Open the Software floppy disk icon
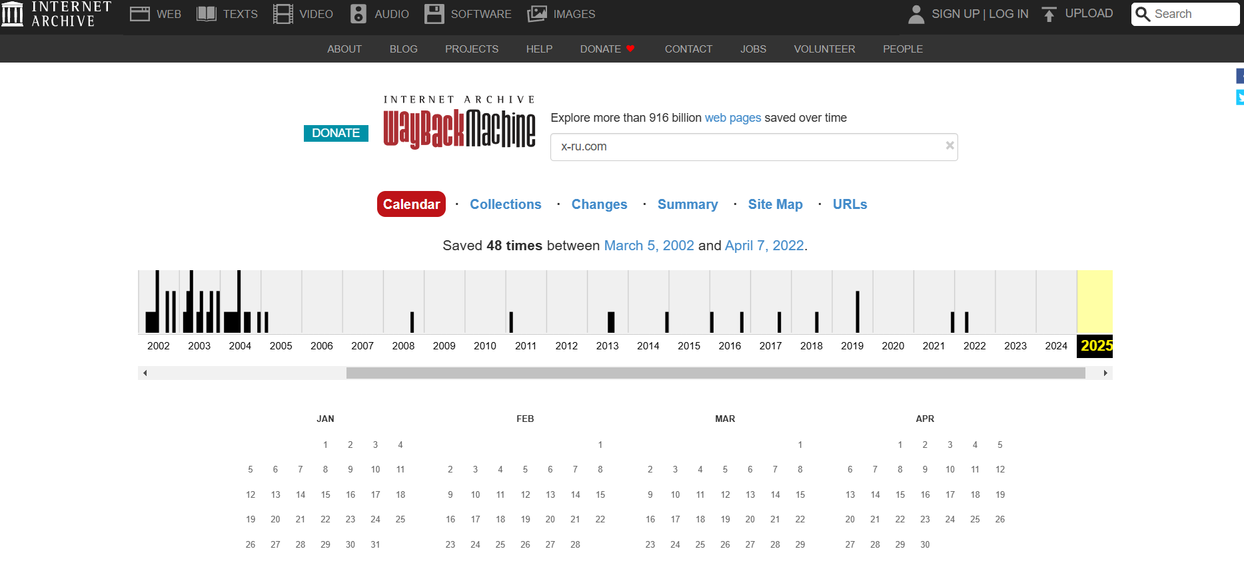Image resolution: width=1244 pixels, height=563 pixels. [x=434, y=14]
